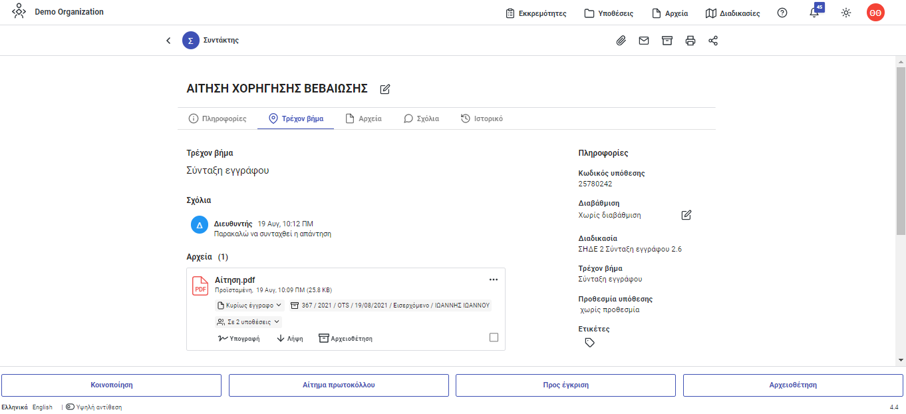The height and width of the screenshot is (414, 906).
Task: Click the scrollbar up arrow
Action: click(x=901, y=61)
